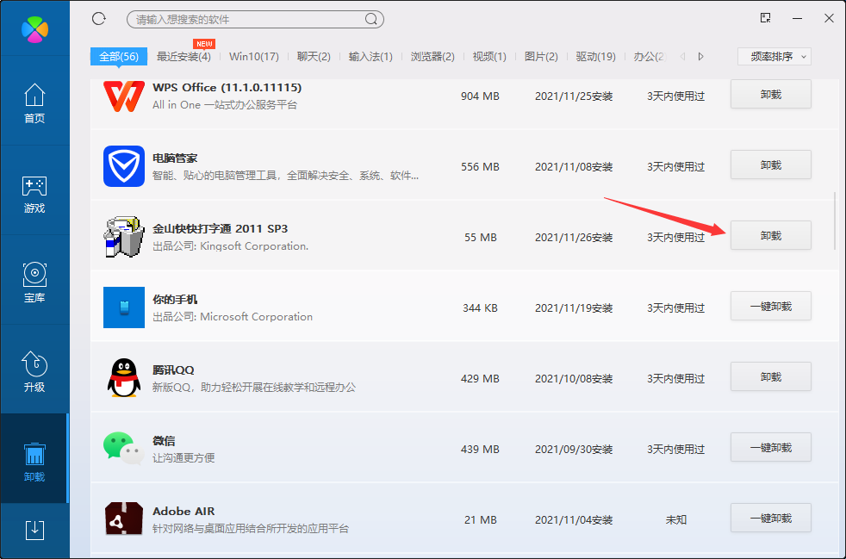Click the refresh icon beside the search box
Viewport: 846px width, 559px height.
pos(99,19)
